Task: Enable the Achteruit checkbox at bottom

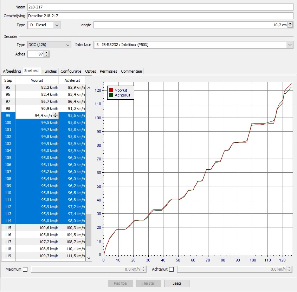Action: point(171,269)
